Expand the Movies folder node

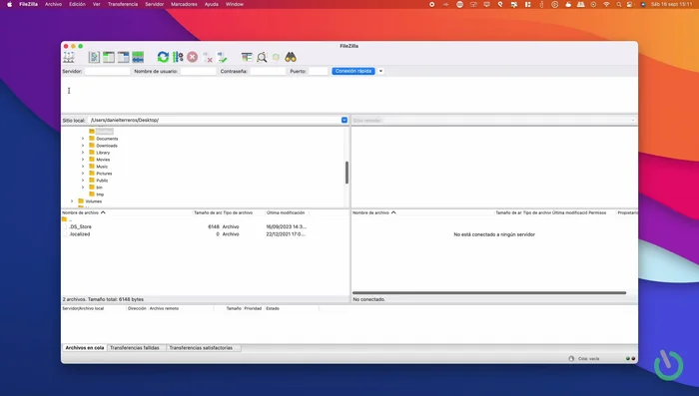coord(83,160)
